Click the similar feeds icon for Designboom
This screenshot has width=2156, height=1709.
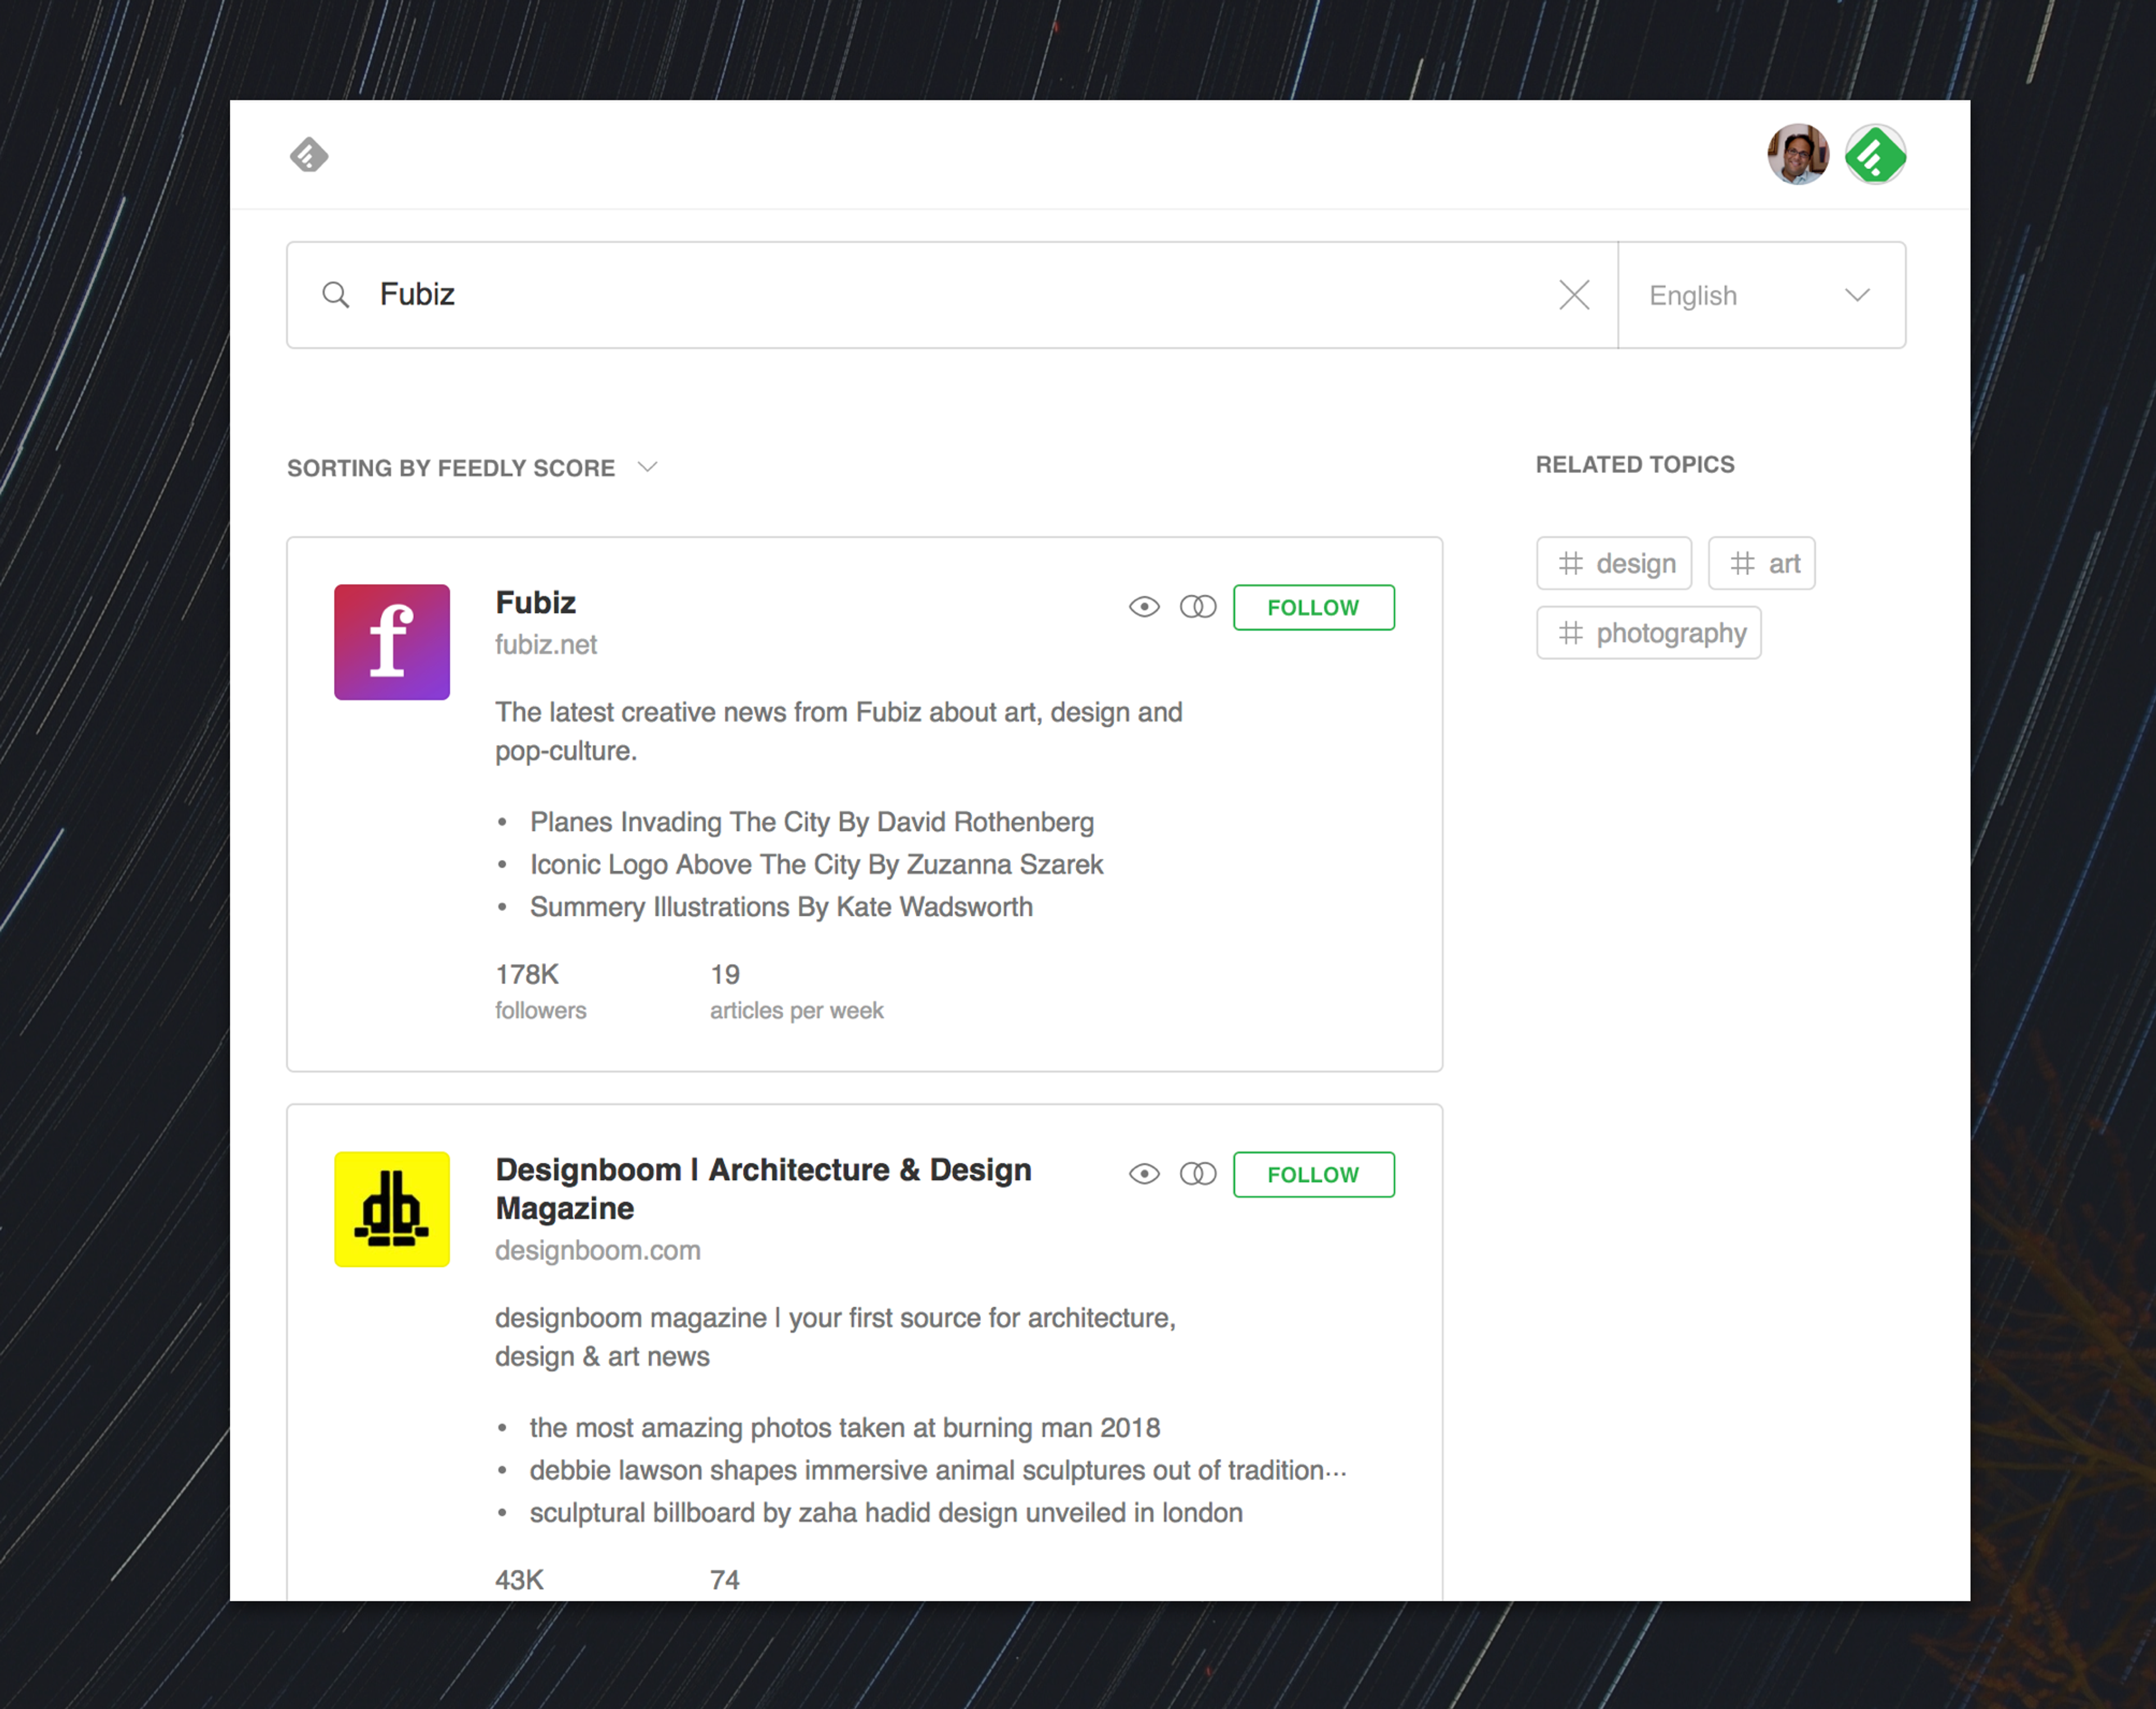[x=1197, y=1174]
